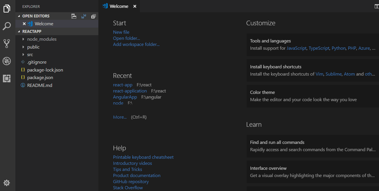The width and height of the screenshot is (379, 191).
Task: Open the Extensions view
Action: tap(7, 78)
